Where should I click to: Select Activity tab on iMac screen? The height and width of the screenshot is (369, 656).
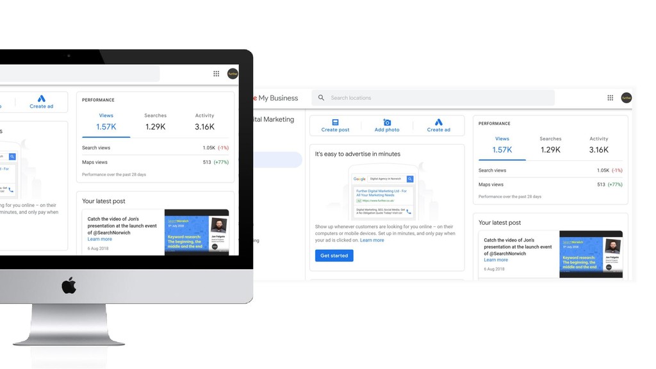pyautogui.click(x=204, y=122)
